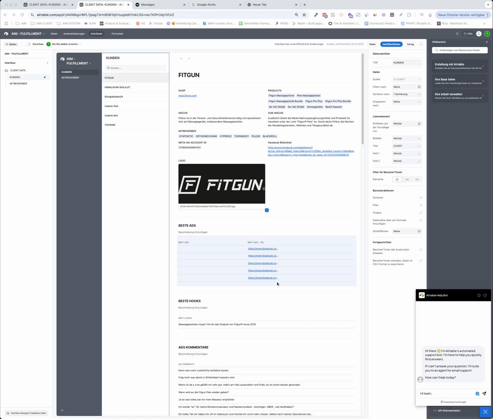Select the middle Elemente filter style option
Viewport: 493px width, 419px height.
pyautogui.click(x=407, y=180)
